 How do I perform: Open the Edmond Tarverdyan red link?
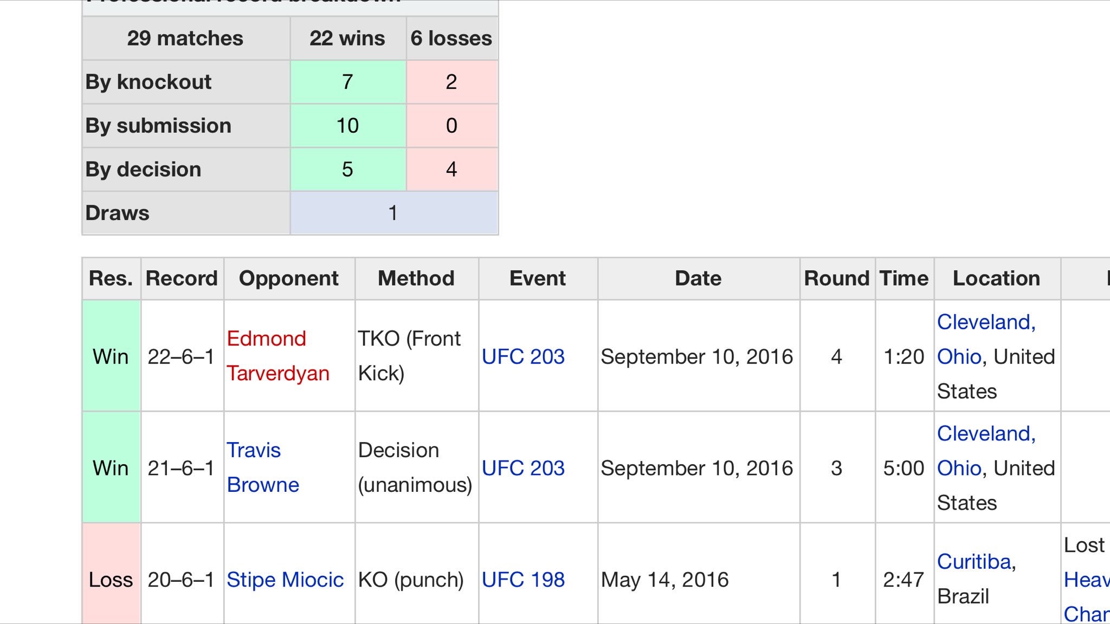[x=266, y=339]
